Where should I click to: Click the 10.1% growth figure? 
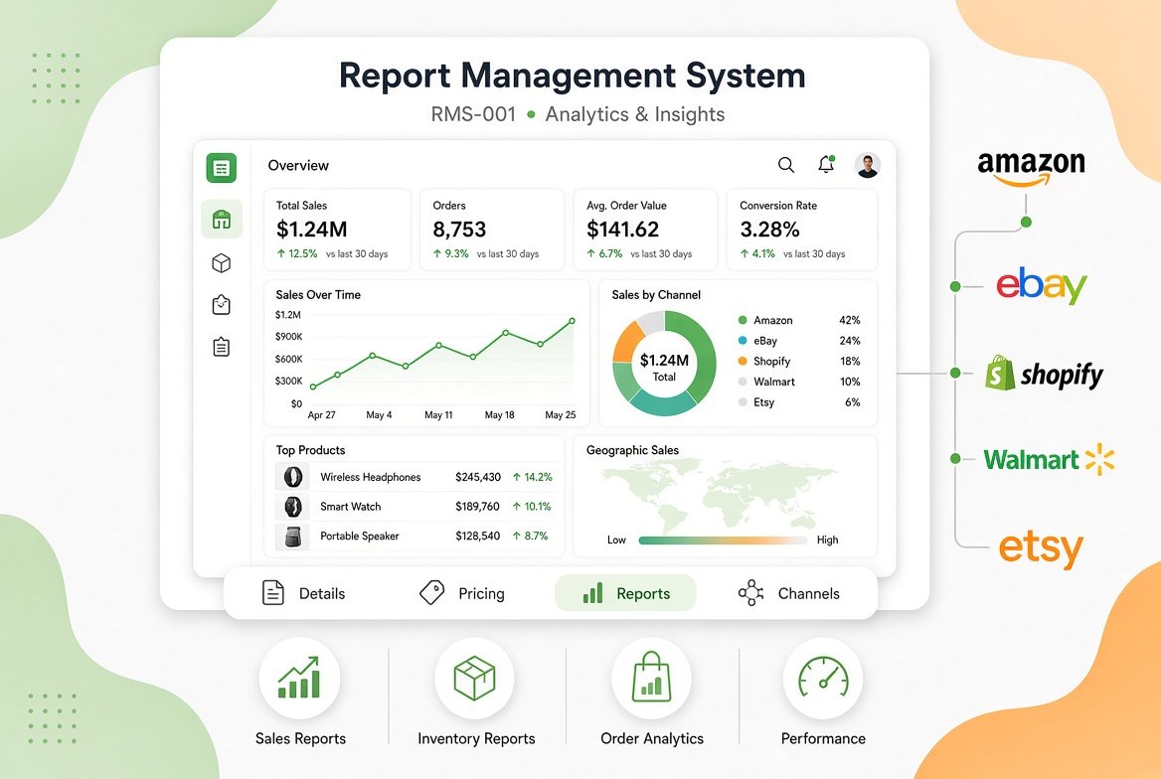pyautogui.click(x=532, y=507)
